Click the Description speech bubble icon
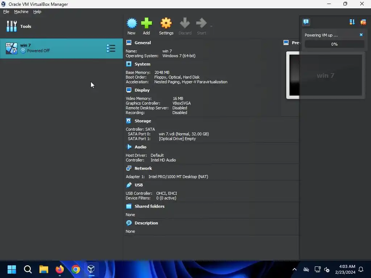Screen dimensions: 371x278 click(x=129, y=223)
